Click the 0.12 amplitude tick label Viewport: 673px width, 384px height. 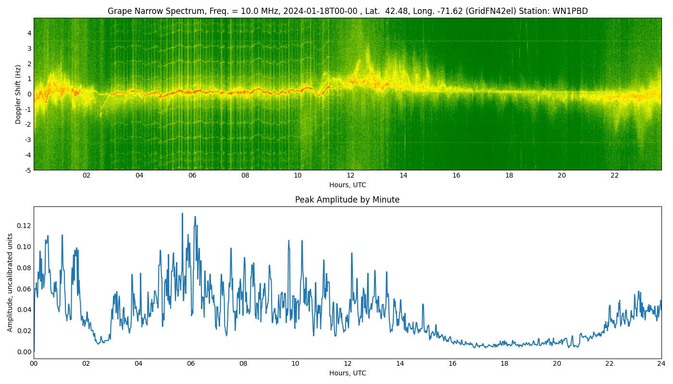pos(24,226)
